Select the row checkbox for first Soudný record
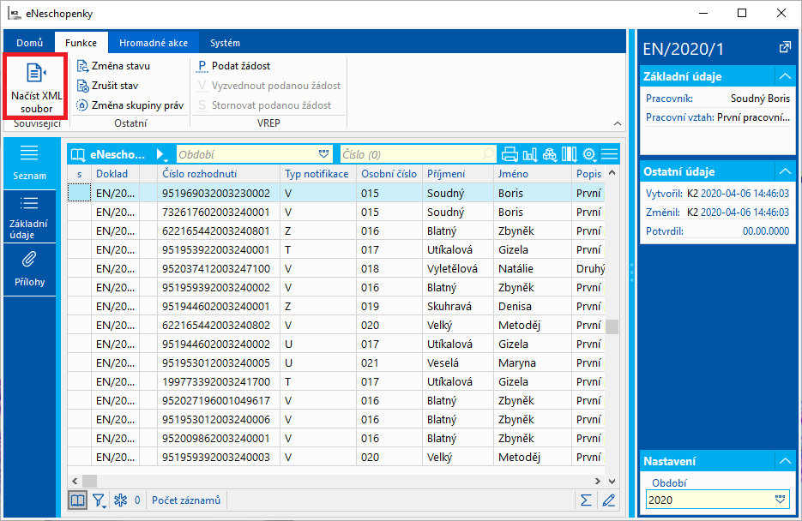The width and height of the screenshot is (802, 521). 80,194
